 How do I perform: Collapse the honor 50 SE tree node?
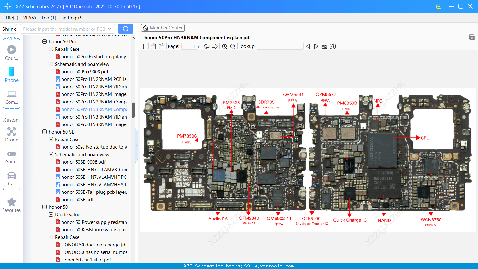[45, 132]
